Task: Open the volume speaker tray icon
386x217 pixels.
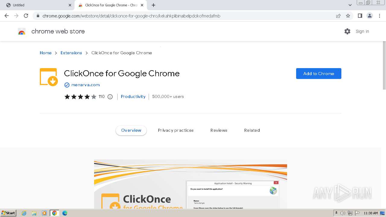Action: 343,213
